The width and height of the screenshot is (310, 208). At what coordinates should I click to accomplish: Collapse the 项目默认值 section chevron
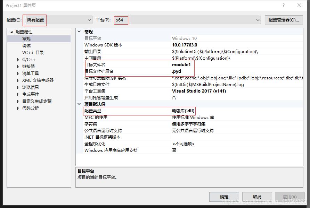tap(79, 104)
